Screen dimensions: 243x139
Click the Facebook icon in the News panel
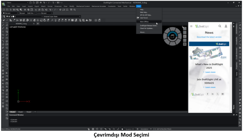pos(208,94)
